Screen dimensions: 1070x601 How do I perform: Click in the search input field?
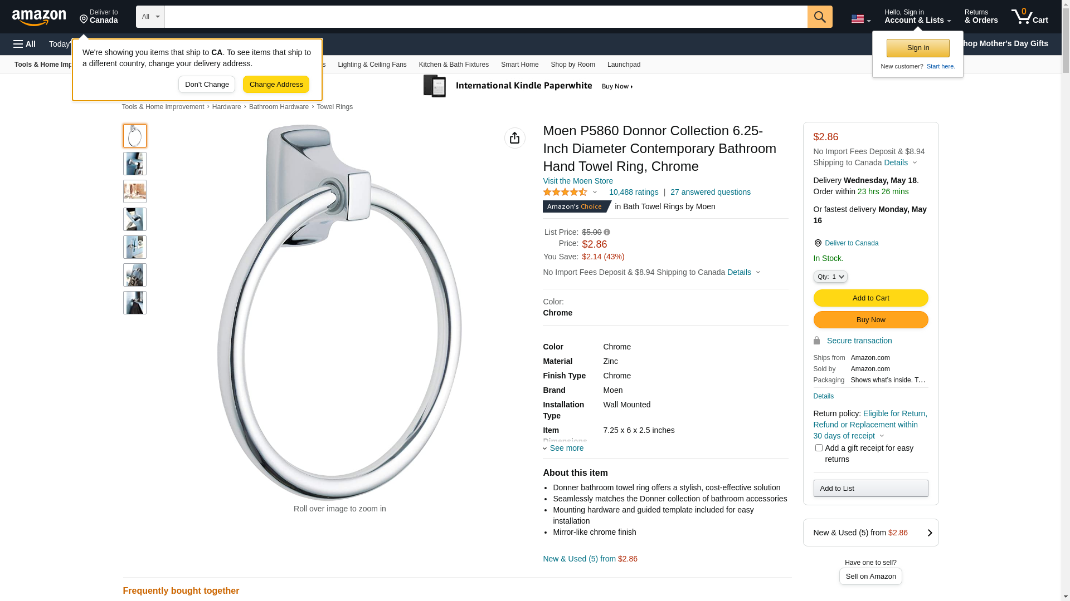(x=485, y=17)
